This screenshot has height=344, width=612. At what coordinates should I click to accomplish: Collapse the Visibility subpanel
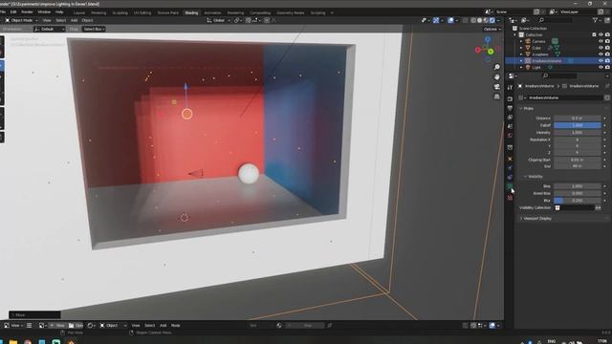tap(534, 177)
